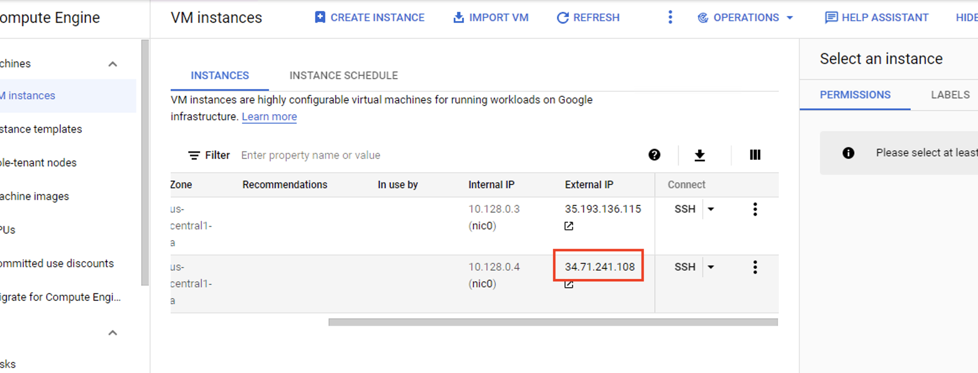Follow the Learn more link
This screenshot has height=373, width=978.
[x=269, y=117]
